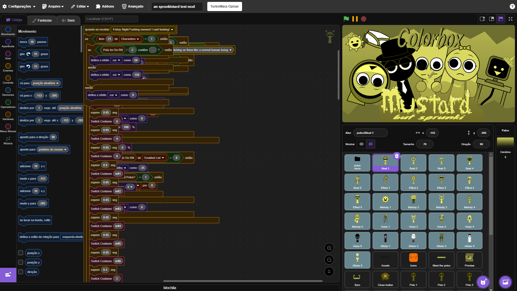Zoom in the code workspace
The height and width of the screenshot is (291, 517).
[x=329, y=248]
